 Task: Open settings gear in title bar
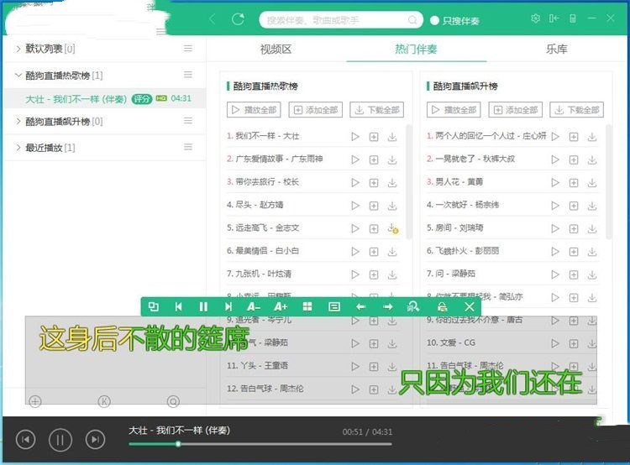click(535, 18)
